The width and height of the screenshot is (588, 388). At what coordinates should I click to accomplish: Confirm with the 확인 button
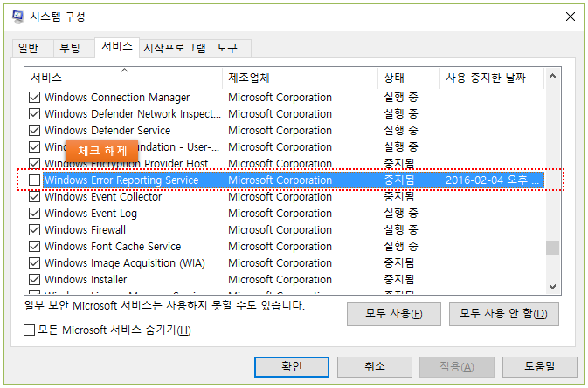[x=292, y=367]
